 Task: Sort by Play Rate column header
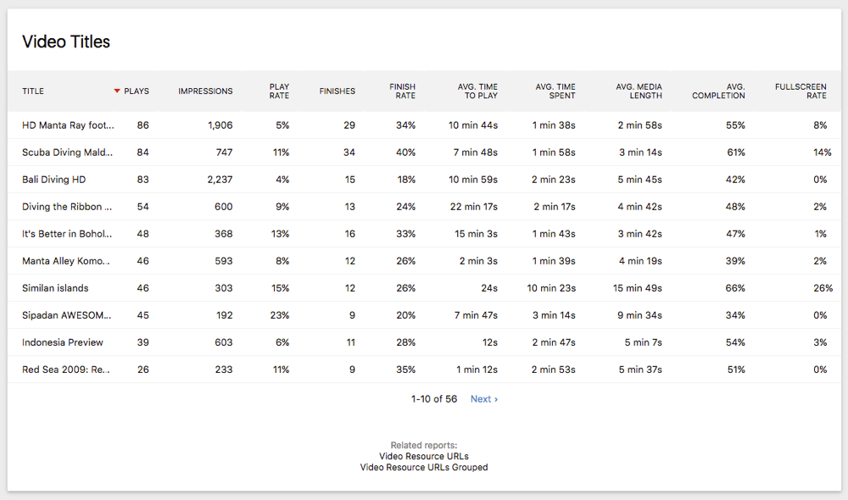(279, 92)
